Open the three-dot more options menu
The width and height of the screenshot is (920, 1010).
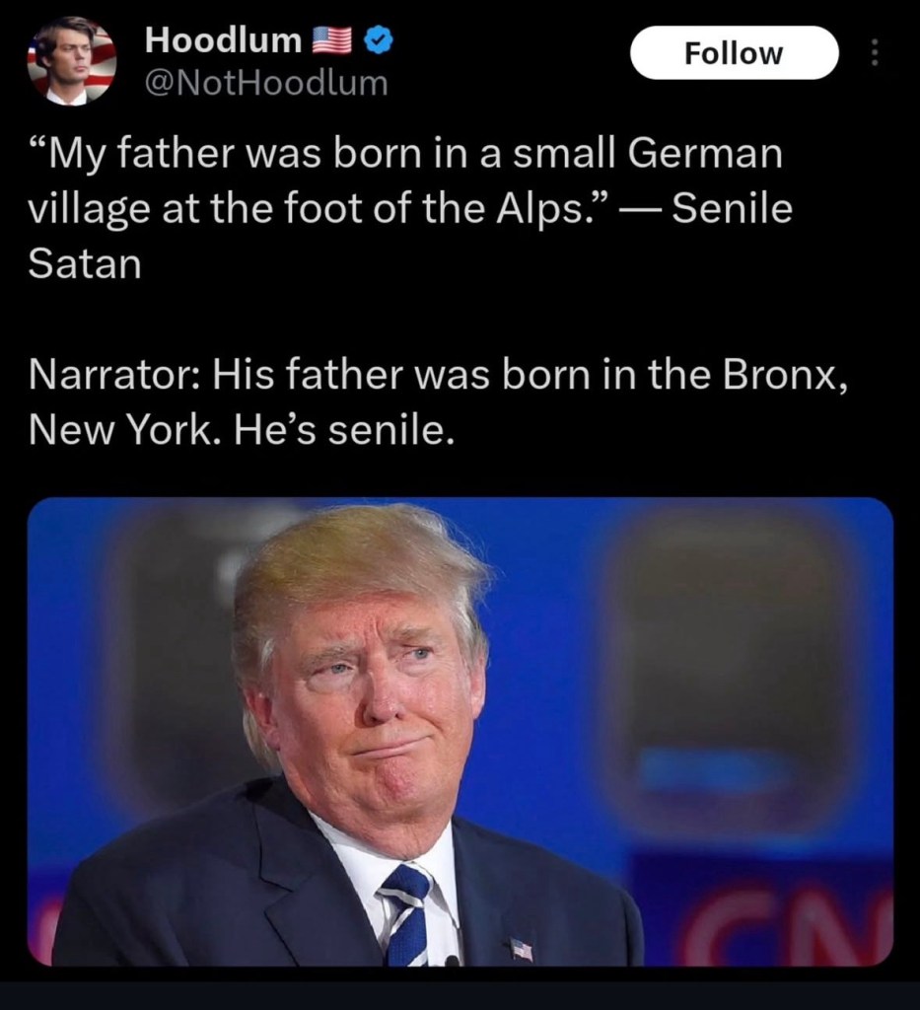point(873,52)
